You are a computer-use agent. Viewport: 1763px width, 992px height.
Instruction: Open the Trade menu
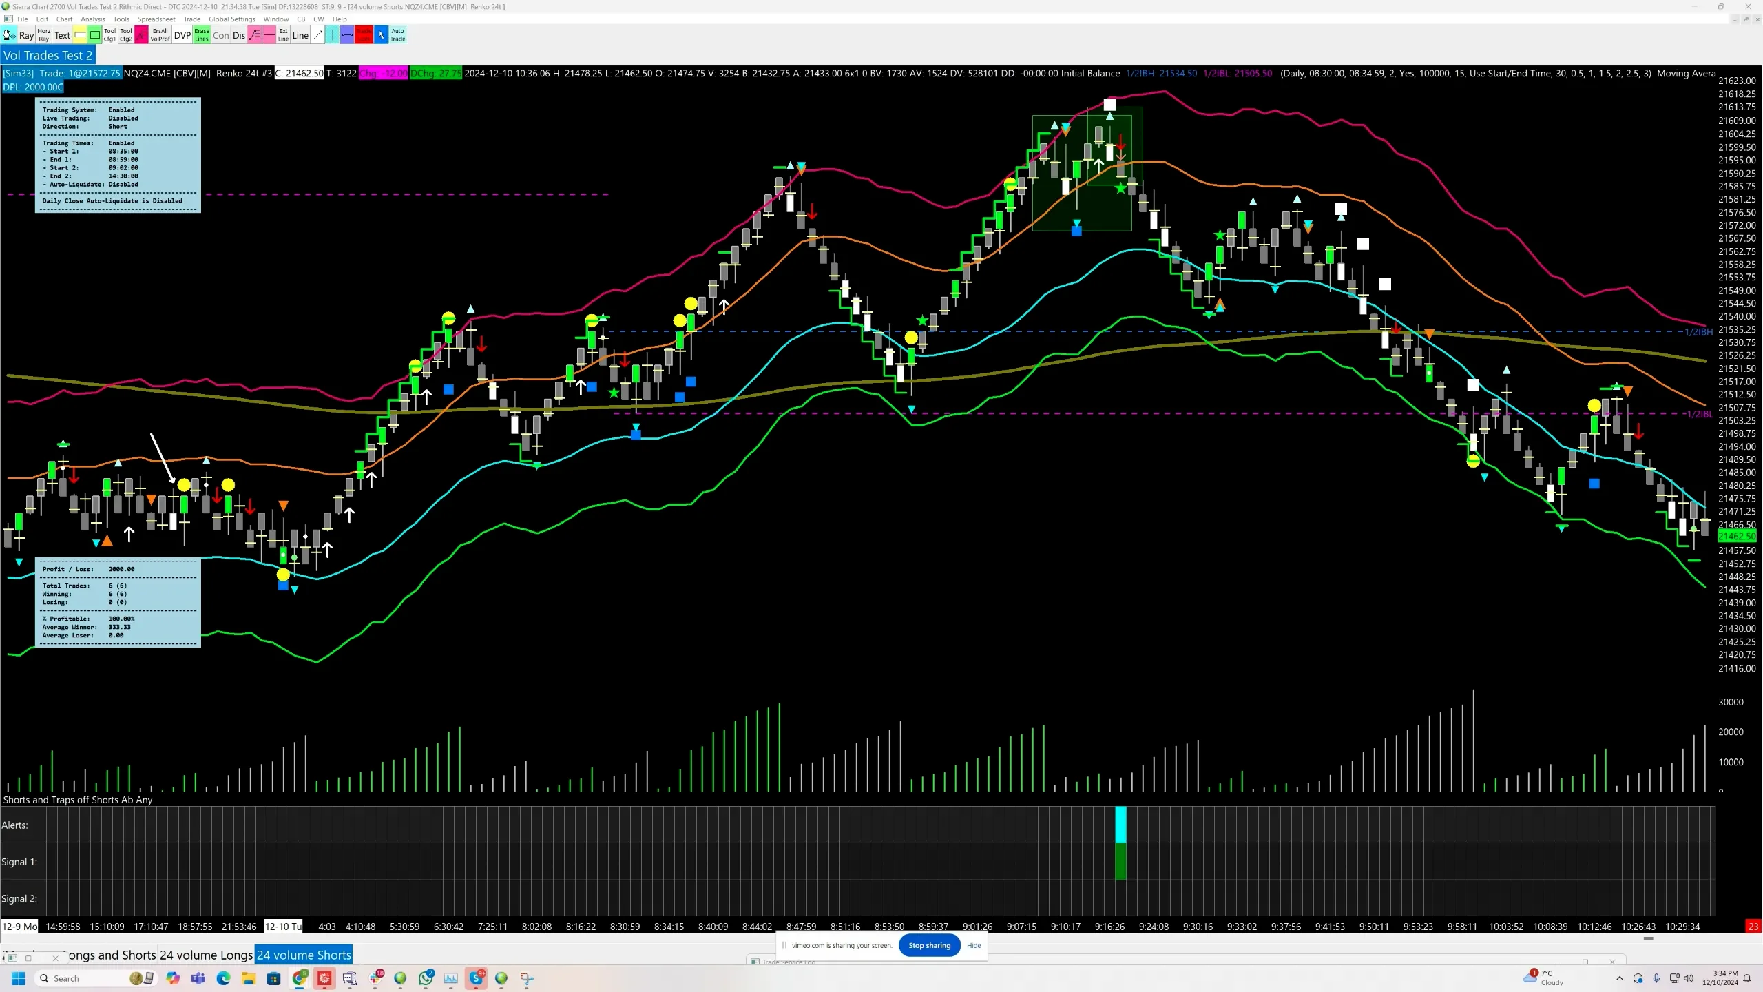coord(192,19)
